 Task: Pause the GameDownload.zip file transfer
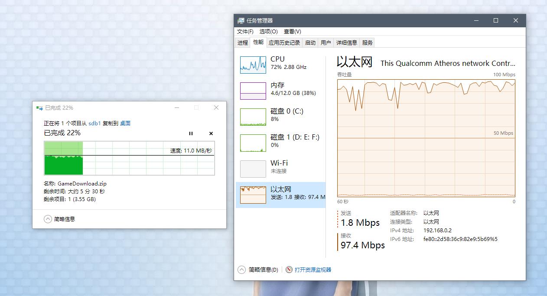click(x=191, y=133)
